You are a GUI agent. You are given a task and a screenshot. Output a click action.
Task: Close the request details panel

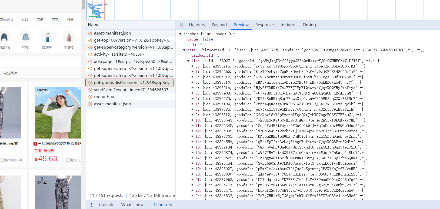[181, 25]
